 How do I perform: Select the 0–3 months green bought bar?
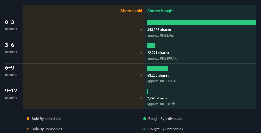click(x=202, y=23)
